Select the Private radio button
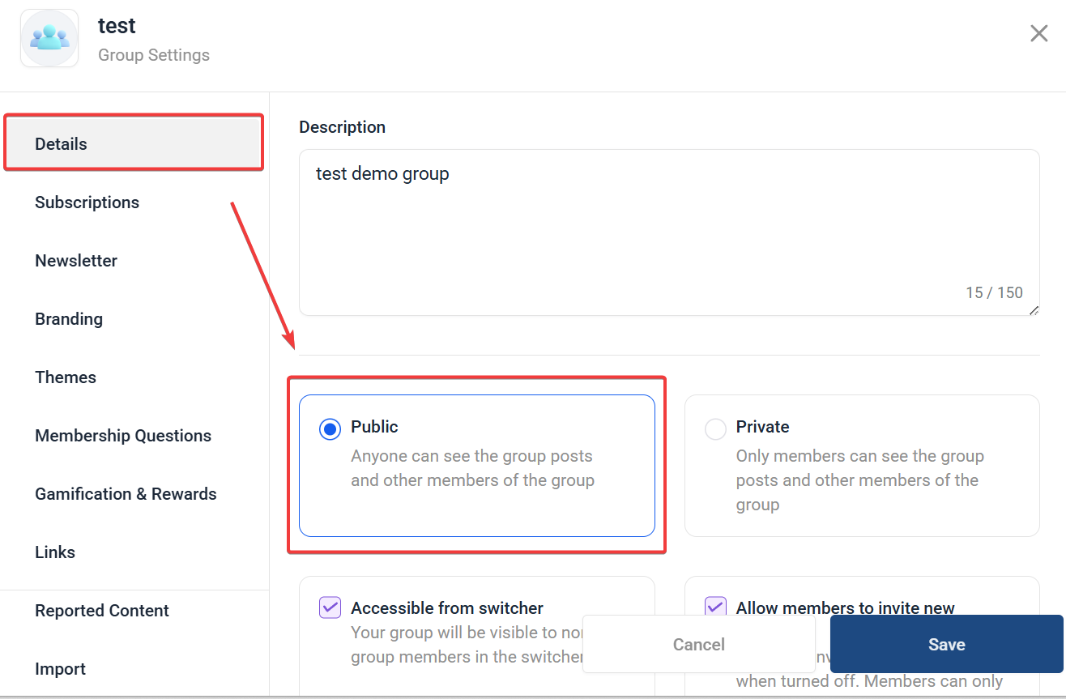Image resolution: width=1066 pixels, height=699 pixels. point(715,429)
